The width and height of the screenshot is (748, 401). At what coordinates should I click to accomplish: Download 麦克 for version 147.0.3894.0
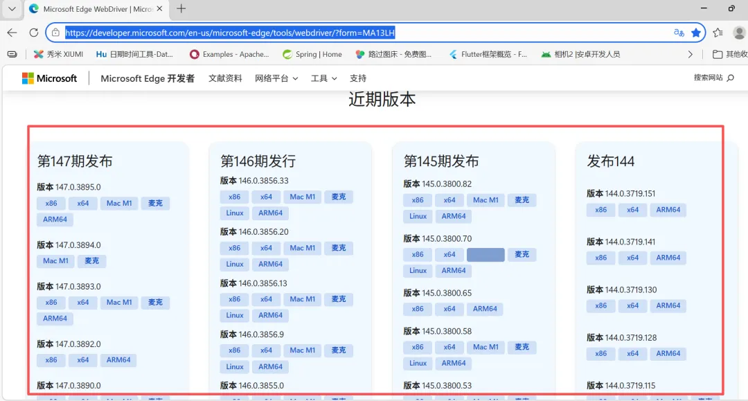coord(91,261)
